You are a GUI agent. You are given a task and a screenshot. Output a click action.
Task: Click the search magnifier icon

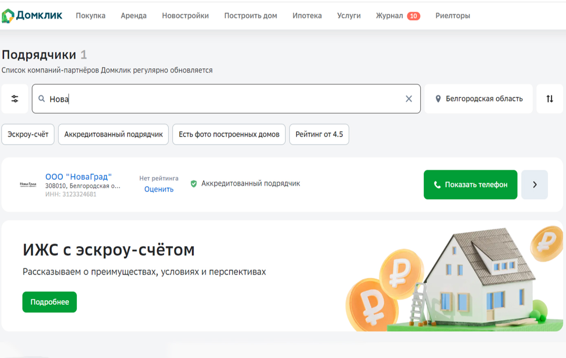[x=42, y=99]
